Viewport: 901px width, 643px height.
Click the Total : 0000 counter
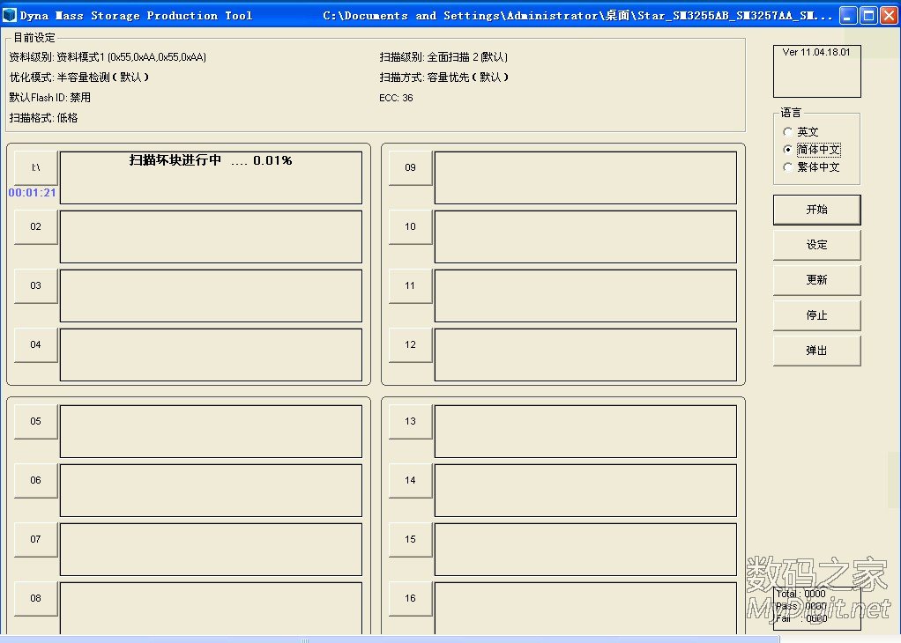tap(800, 595)
